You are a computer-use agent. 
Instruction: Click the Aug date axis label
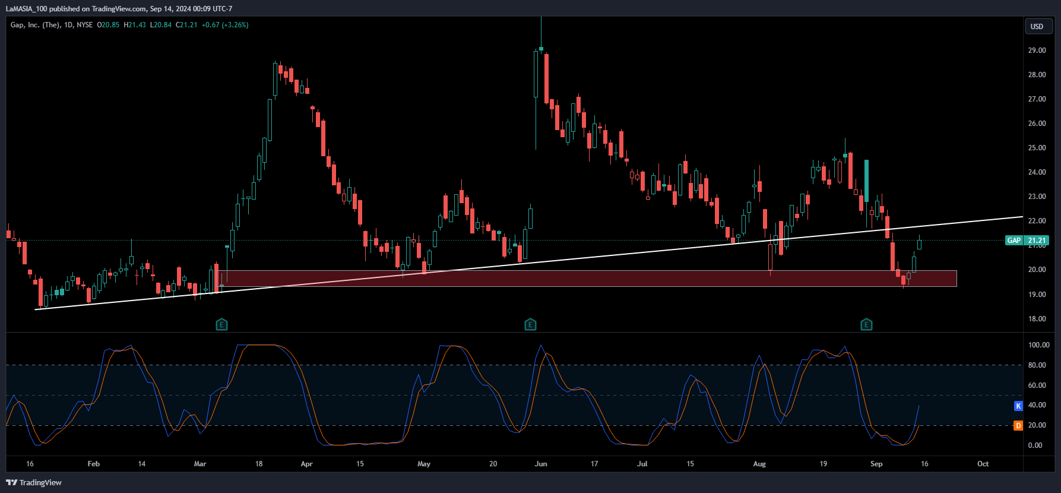pos(759,464)
